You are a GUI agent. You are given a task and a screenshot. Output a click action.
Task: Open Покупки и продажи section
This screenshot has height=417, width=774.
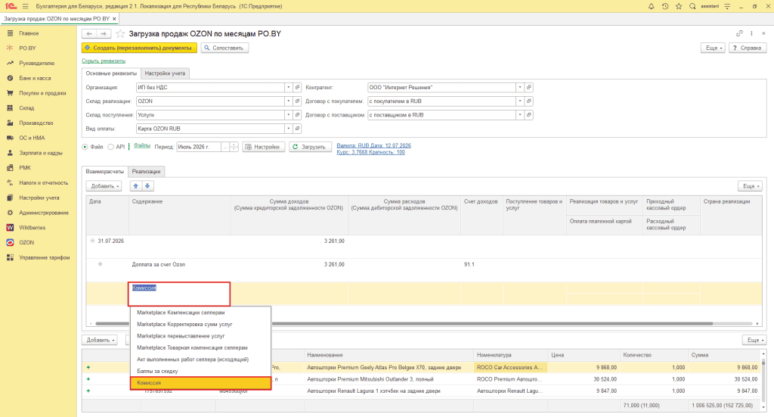(42, 93)
